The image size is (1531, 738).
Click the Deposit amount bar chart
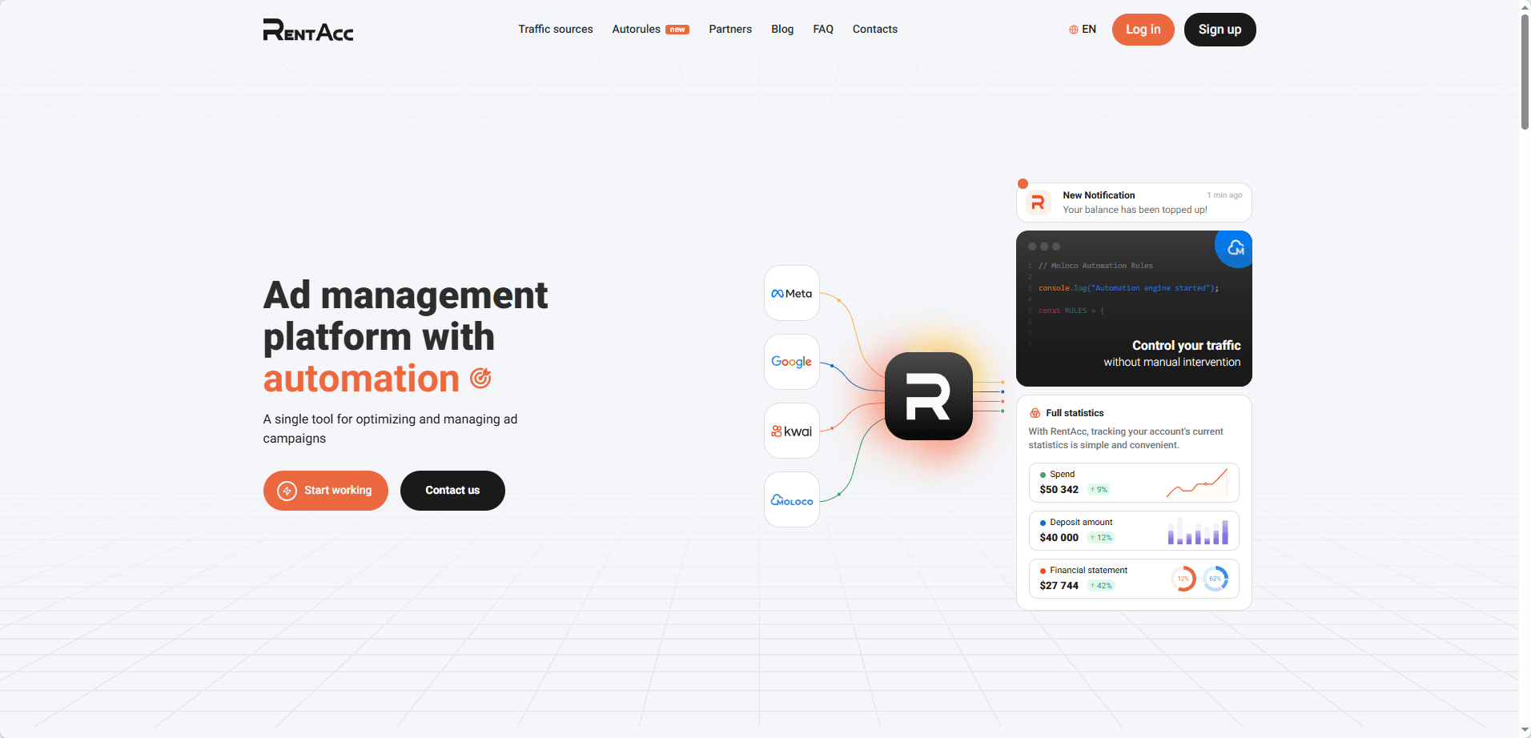(x=1198, y=531)
